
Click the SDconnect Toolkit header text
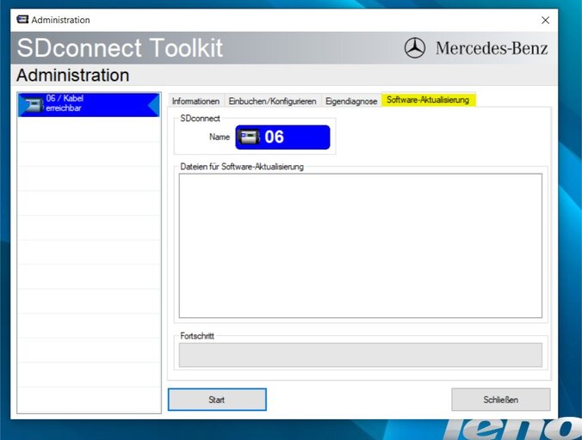click(x=120, y=48)
